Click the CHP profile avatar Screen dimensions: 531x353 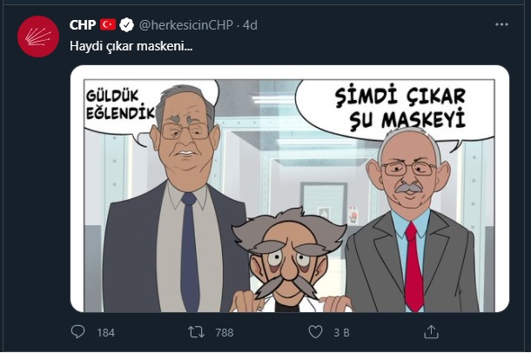coord(38,36)
